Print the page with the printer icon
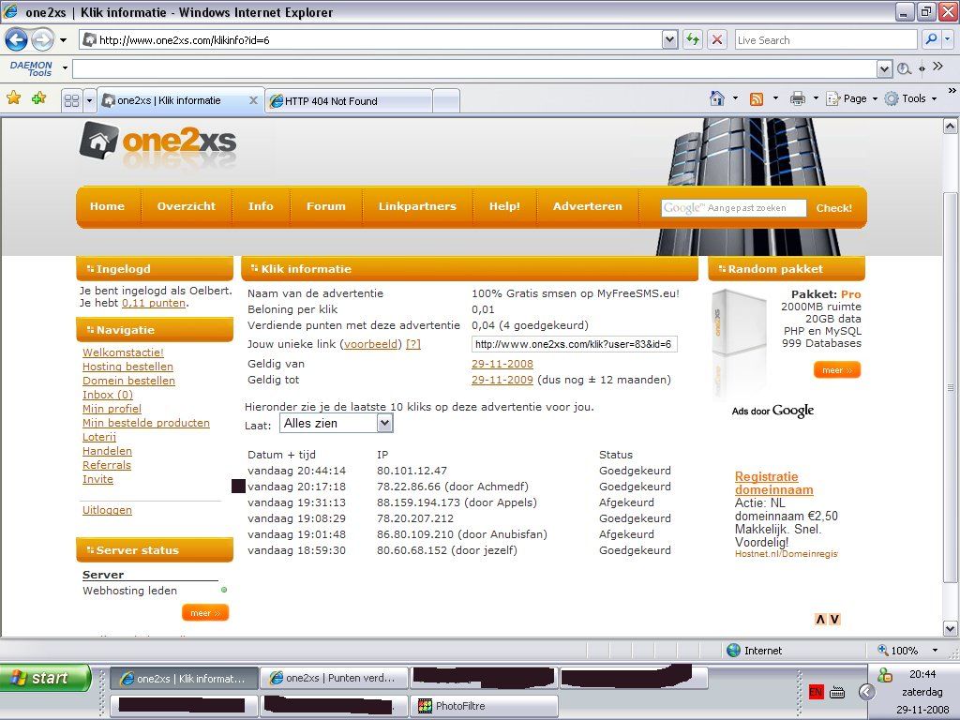 coord(797,98)
